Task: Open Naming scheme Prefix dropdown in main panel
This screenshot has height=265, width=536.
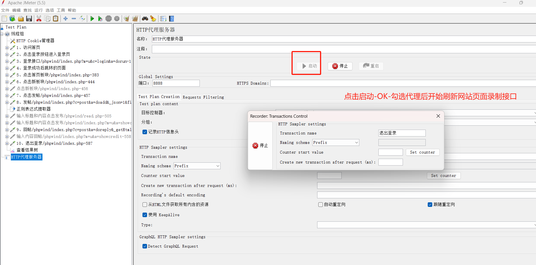Action: coord(197,166)
